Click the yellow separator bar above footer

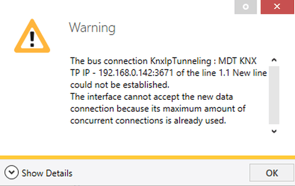[x=147, y=157]
